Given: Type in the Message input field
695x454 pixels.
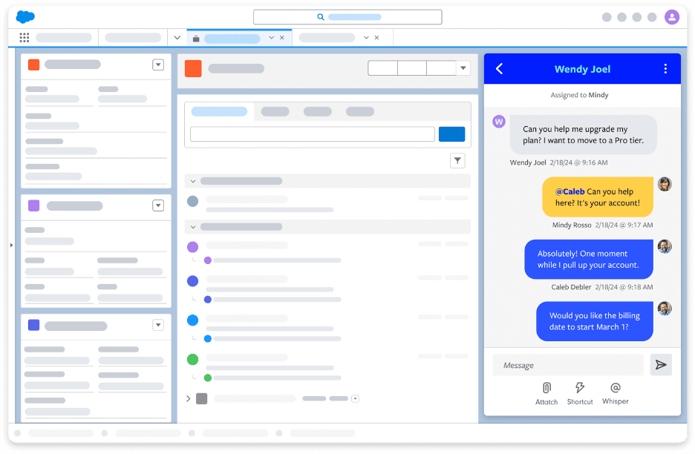Looking at the screenshot, I should click(x=568, y=365).
